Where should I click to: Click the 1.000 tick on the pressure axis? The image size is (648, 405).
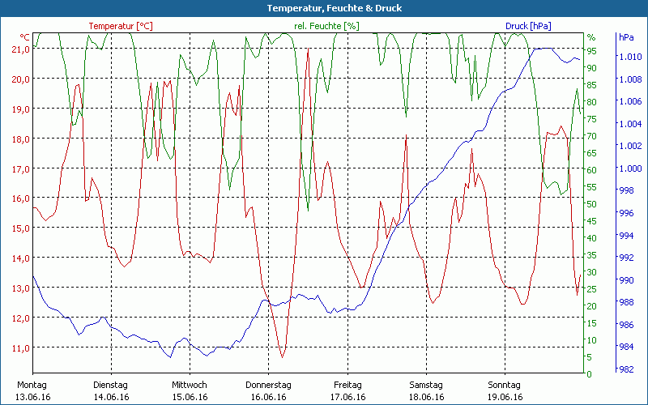[x=629, y=168]
